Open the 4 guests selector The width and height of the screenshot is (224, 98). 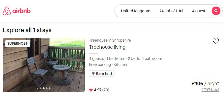tap(200, 11)
